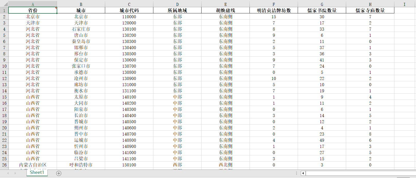Viewport: 416px width, 178px height.
Task: Add a new sheet with plus button
Action: pyautogui.click(x=59, y=173)
